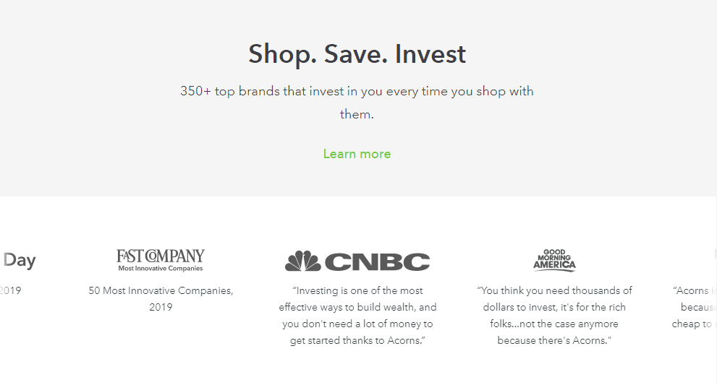Viewport: 717px width, 385px height.
Task: Select the NBC peacock icon
Action: 302,261
